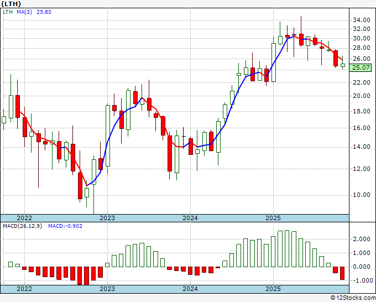Click the 26.00 price axis label
The height and width of the screenshot is (302, 376).
[x=362, y=59]
